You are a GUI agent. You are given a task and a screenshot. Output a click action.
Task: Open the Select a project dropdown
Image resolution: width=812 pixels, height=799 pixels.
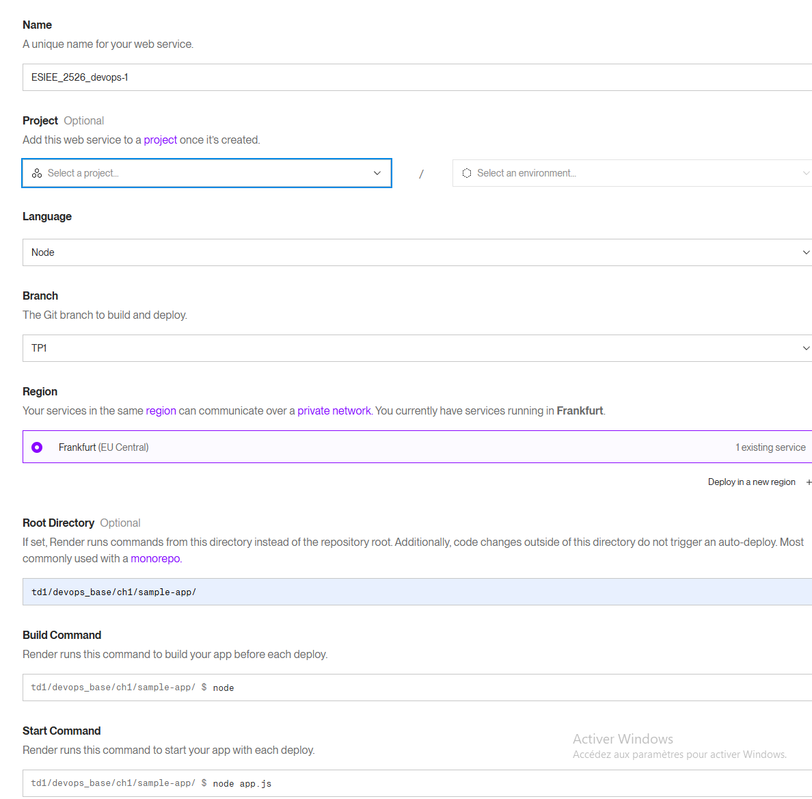[205, 173]
